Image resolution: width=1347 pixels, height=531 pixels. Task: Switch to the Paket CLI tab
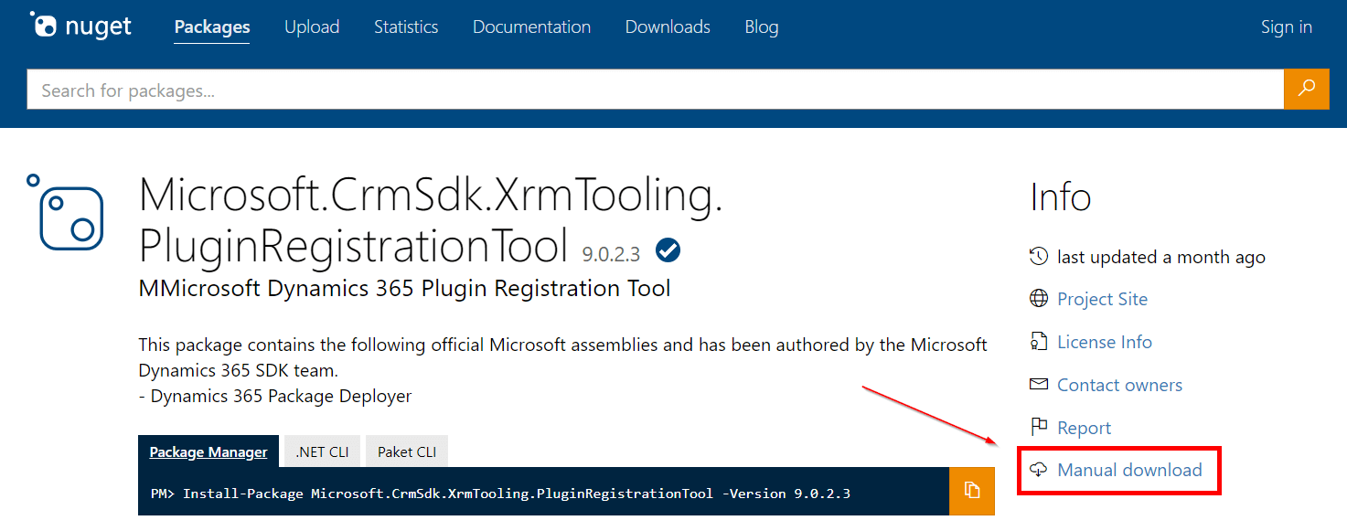click(407, 451)
